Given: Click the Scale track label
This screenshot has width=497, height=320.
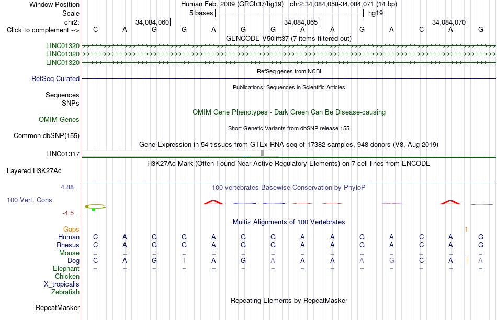Looking at the screenshot, I should tap(71, 13).
